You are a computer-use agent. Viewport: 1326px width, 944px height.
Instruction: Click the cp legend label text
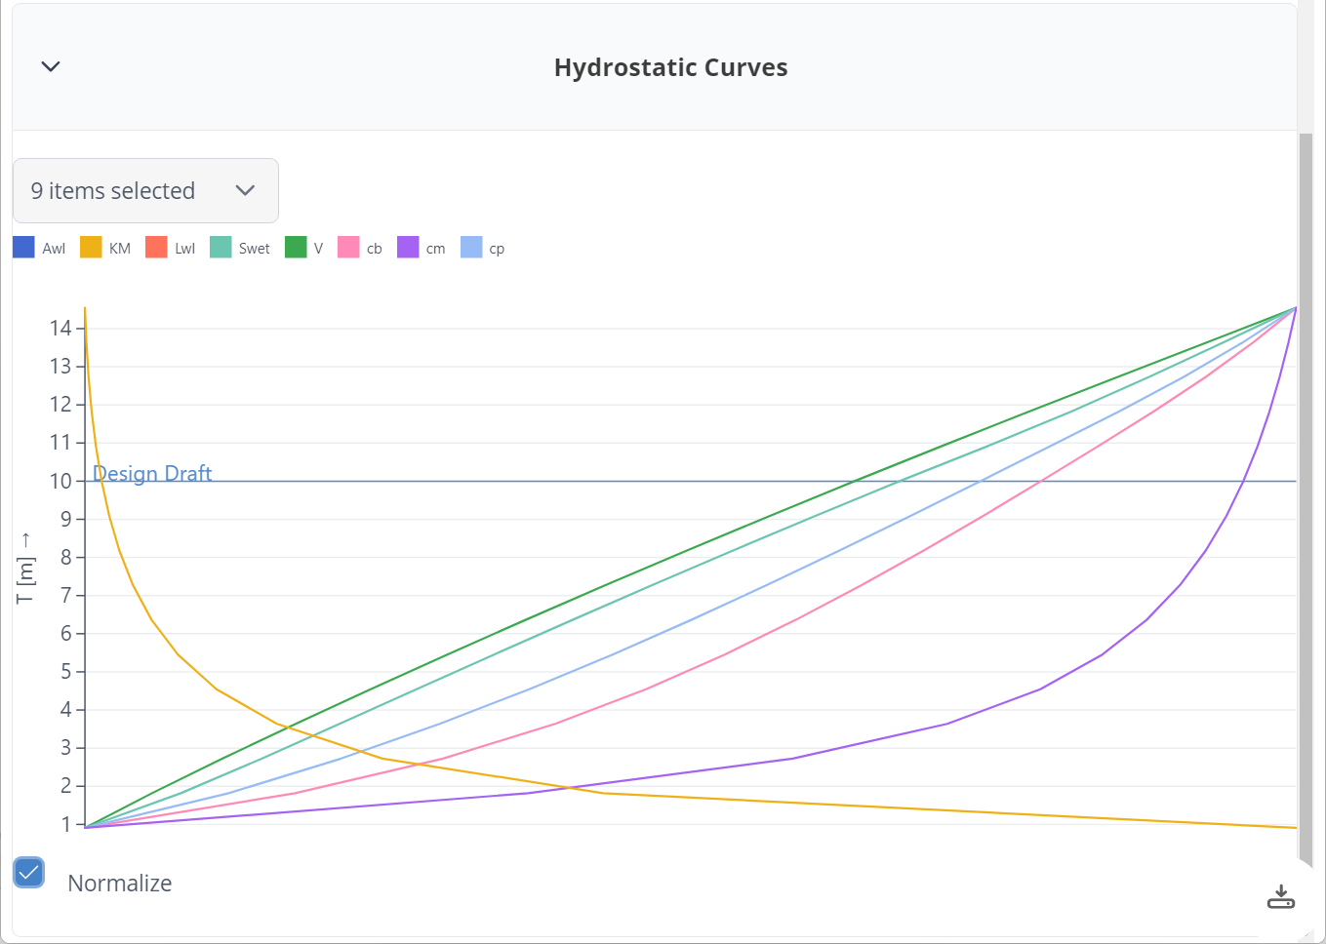click(x=497, y=248)
